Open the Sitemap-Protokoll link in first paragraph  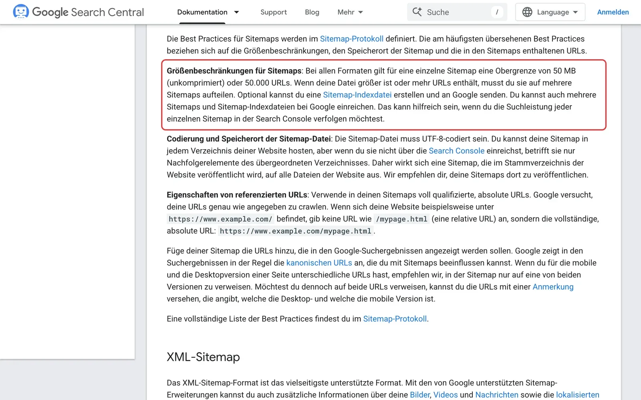coord(352,39)
